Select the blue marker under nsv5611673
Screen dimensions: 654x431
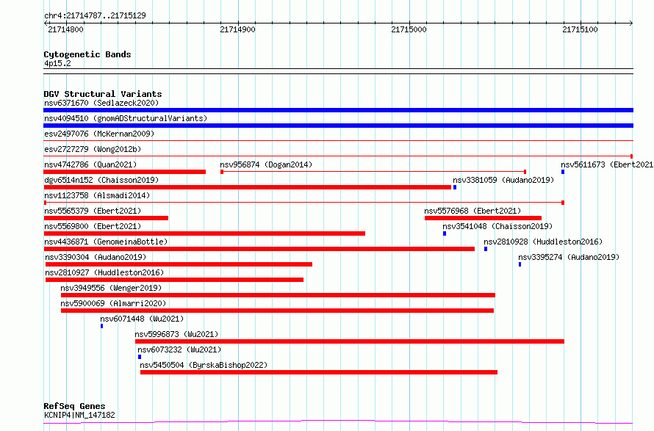click(x=563, y=172)
